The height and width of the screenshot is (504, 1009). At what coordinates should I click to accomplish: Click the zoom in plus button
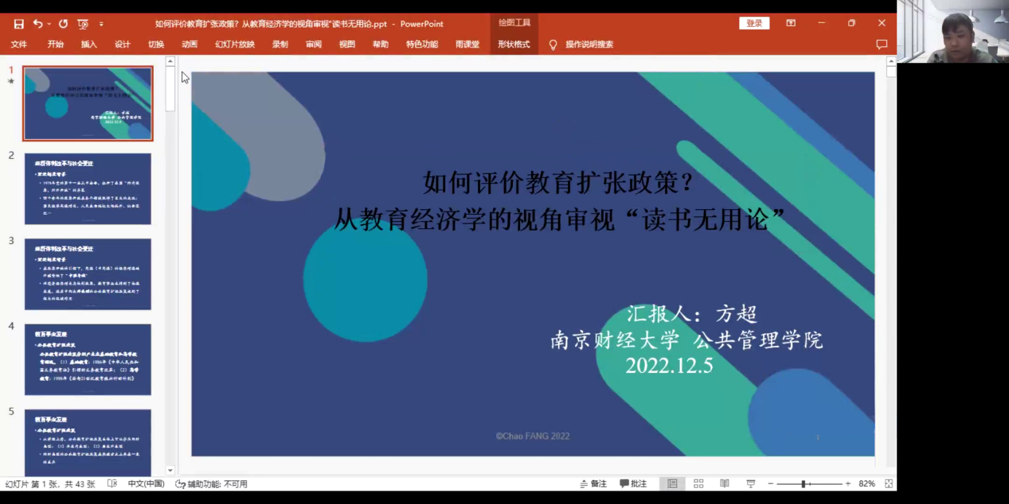tap(848, 484)
